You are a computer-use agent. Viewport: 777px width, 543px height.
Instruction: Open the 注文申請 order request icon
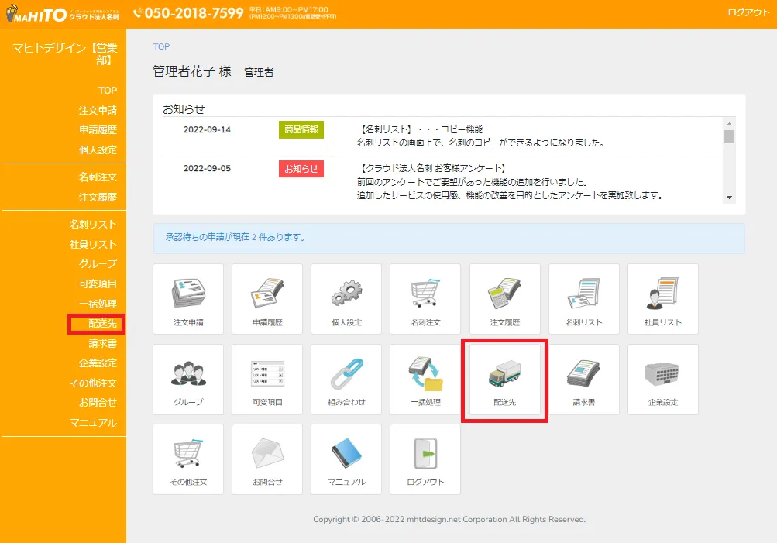tap(187, 299)
